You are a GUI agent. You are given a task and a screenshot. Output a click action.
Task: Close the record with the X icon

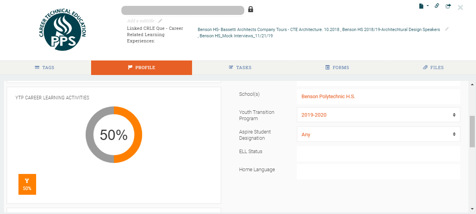460,7
